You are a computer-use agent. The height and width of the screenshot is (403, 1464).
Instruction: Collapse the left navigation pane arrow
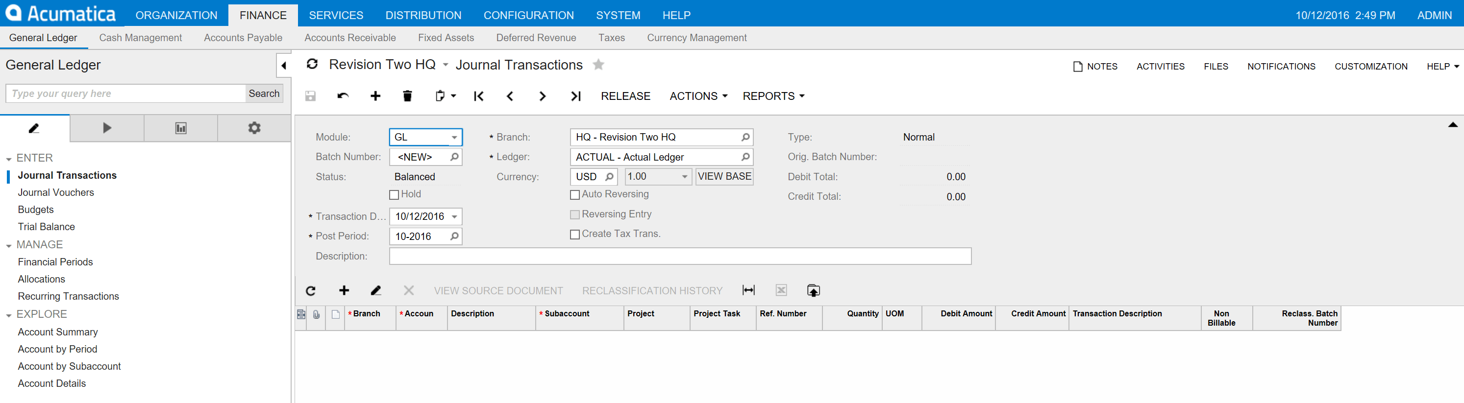[x=284, y=65]
